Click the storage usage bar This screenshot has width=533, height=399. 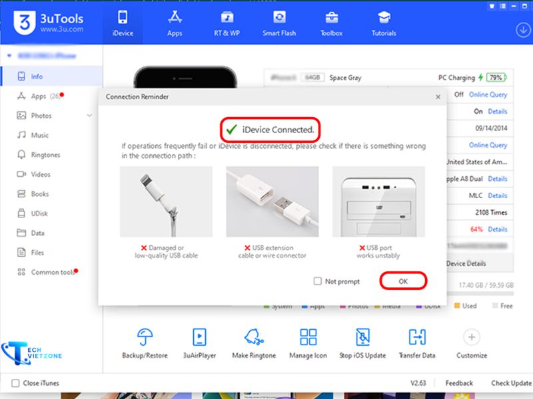480,293
